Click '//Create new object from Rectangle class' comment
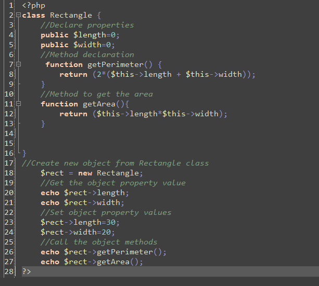 tap(115, 163)
